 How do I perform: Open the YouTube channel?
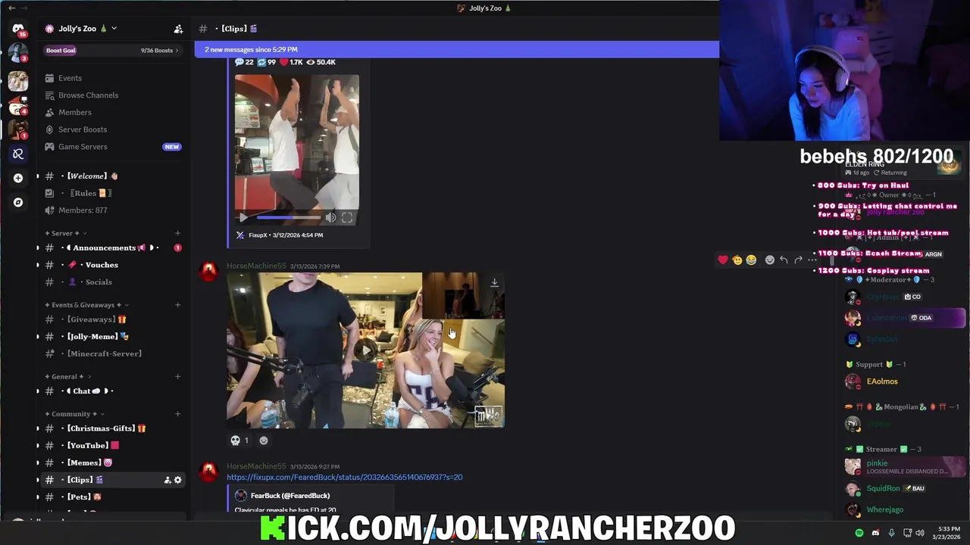click(x=112, y=445)
